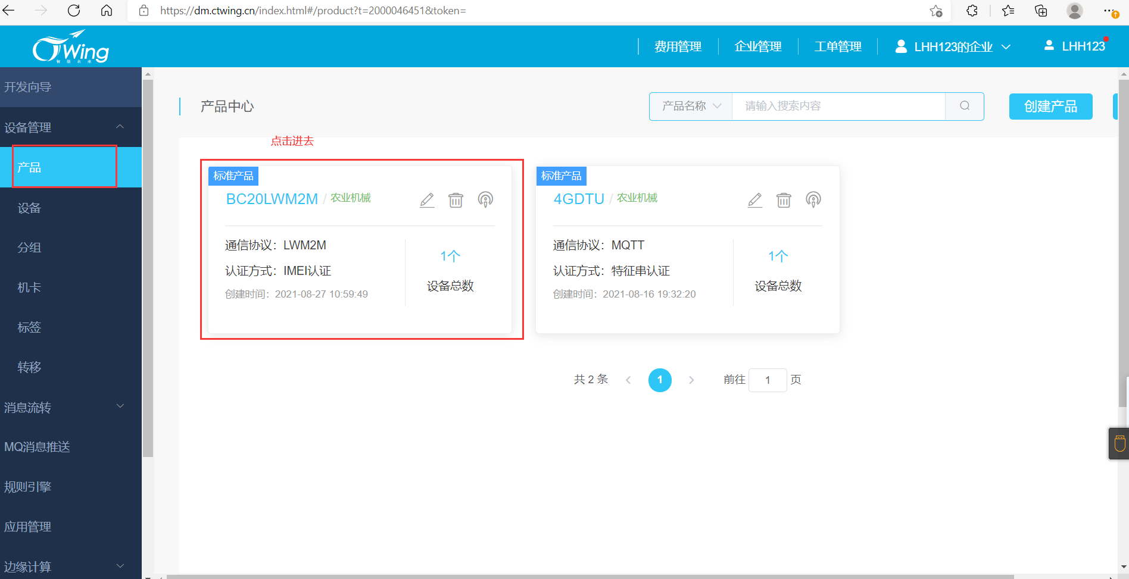This screenshot has width=1129, height=579.
Task: Click the 农业机械 tag on BC20LWM2M
Action: pos(351,198)
